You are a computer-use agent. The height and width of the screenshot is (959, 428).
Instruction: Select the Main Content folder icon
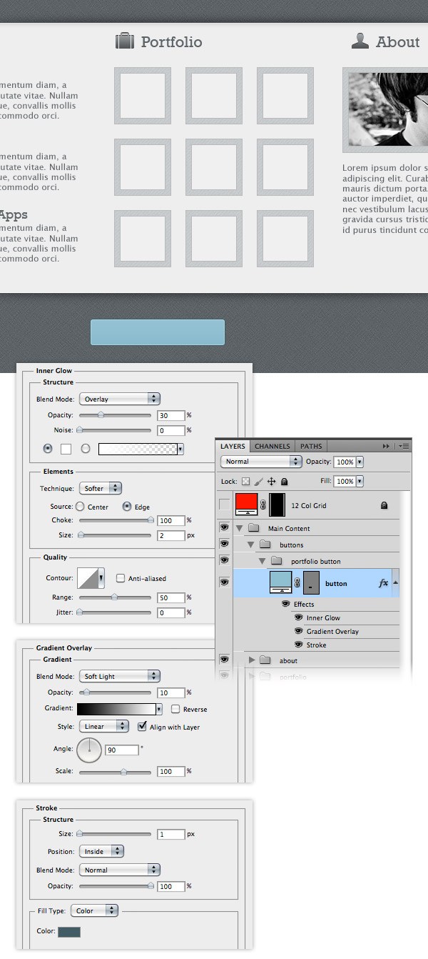coord(255,528)
